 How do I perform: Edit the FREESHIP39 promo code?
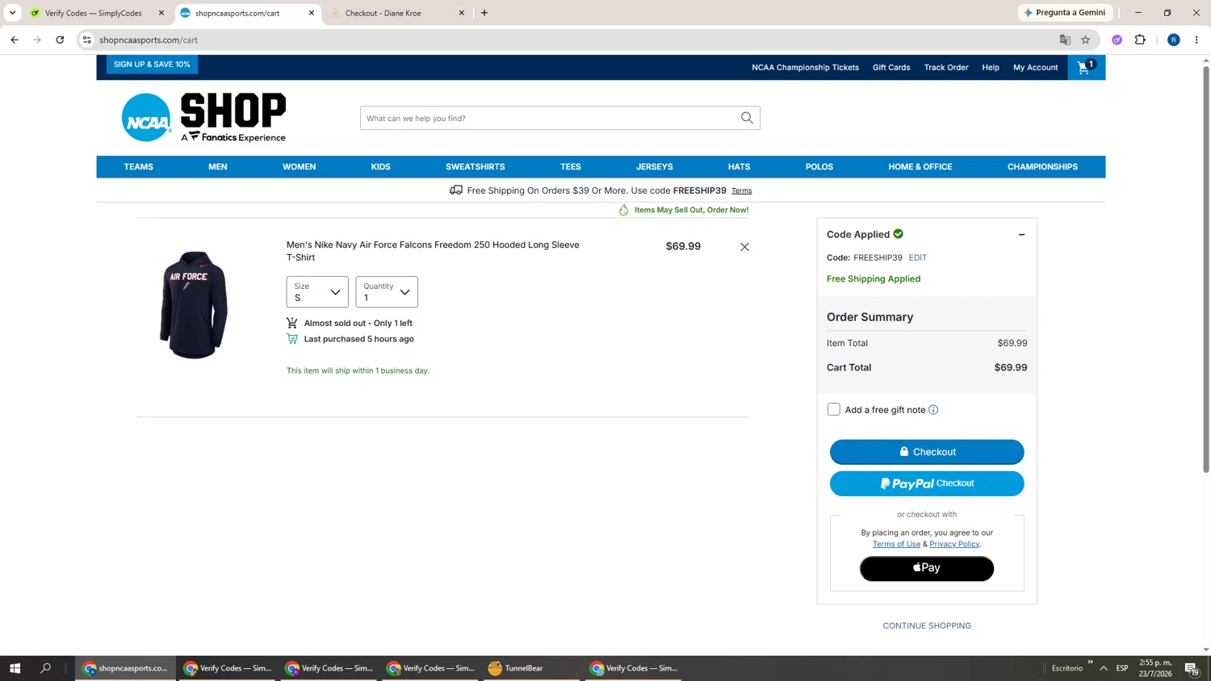coord(918,257)
